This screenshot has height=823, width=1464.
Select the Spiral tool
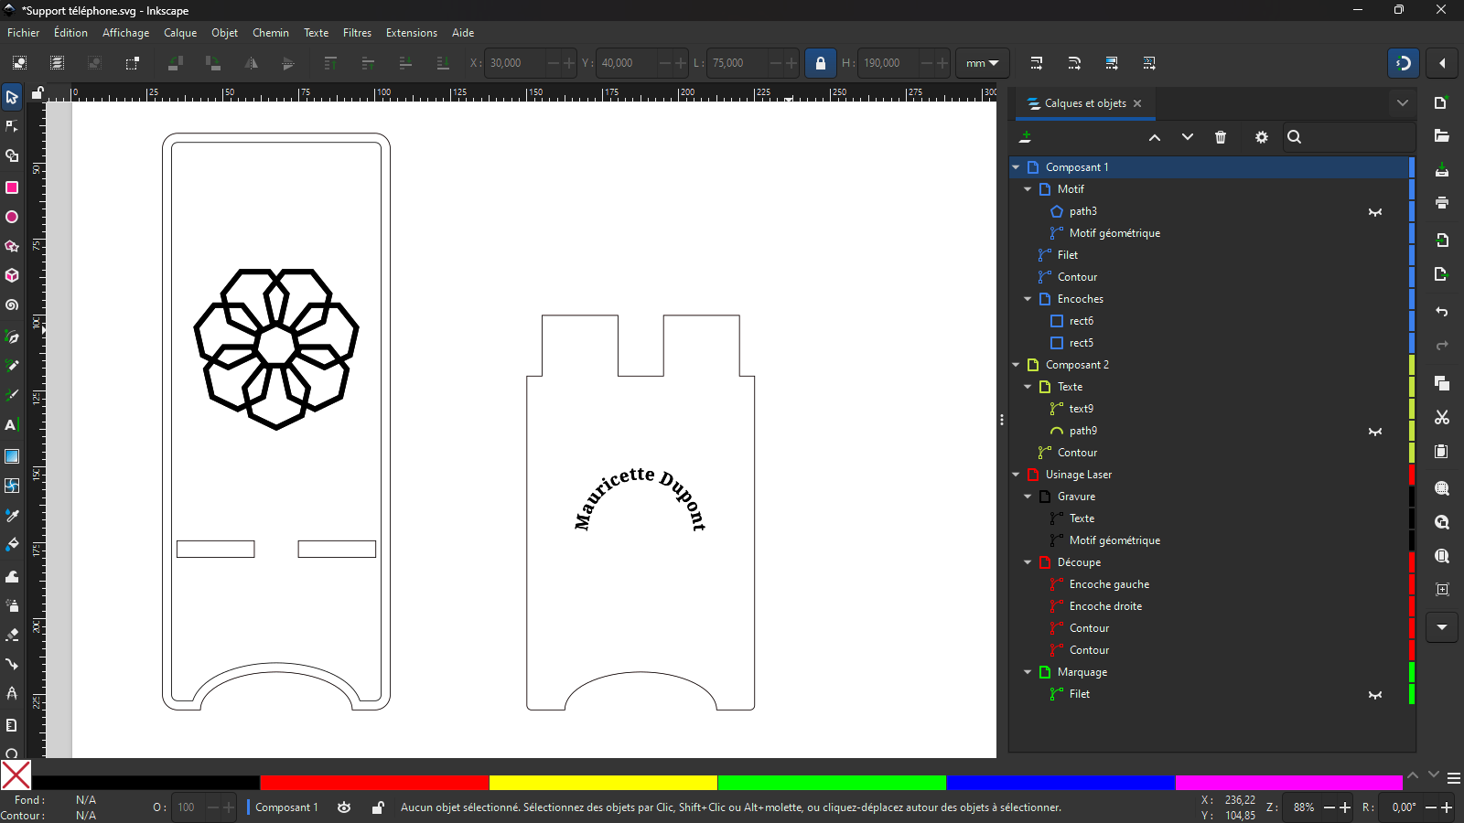(12, 305)
